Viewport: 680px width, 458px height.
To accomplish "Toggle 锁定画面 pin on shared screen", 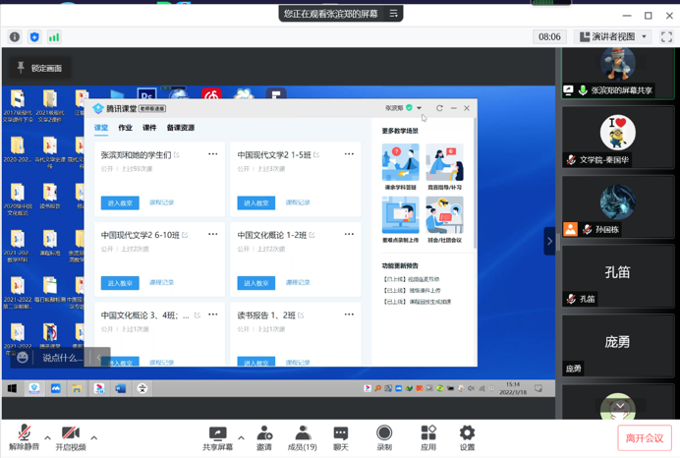I will point(39,68).
